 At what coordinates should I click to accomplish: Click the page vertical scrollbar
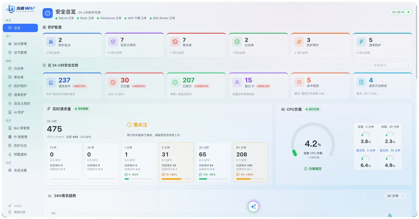click(x=416, y=42)
